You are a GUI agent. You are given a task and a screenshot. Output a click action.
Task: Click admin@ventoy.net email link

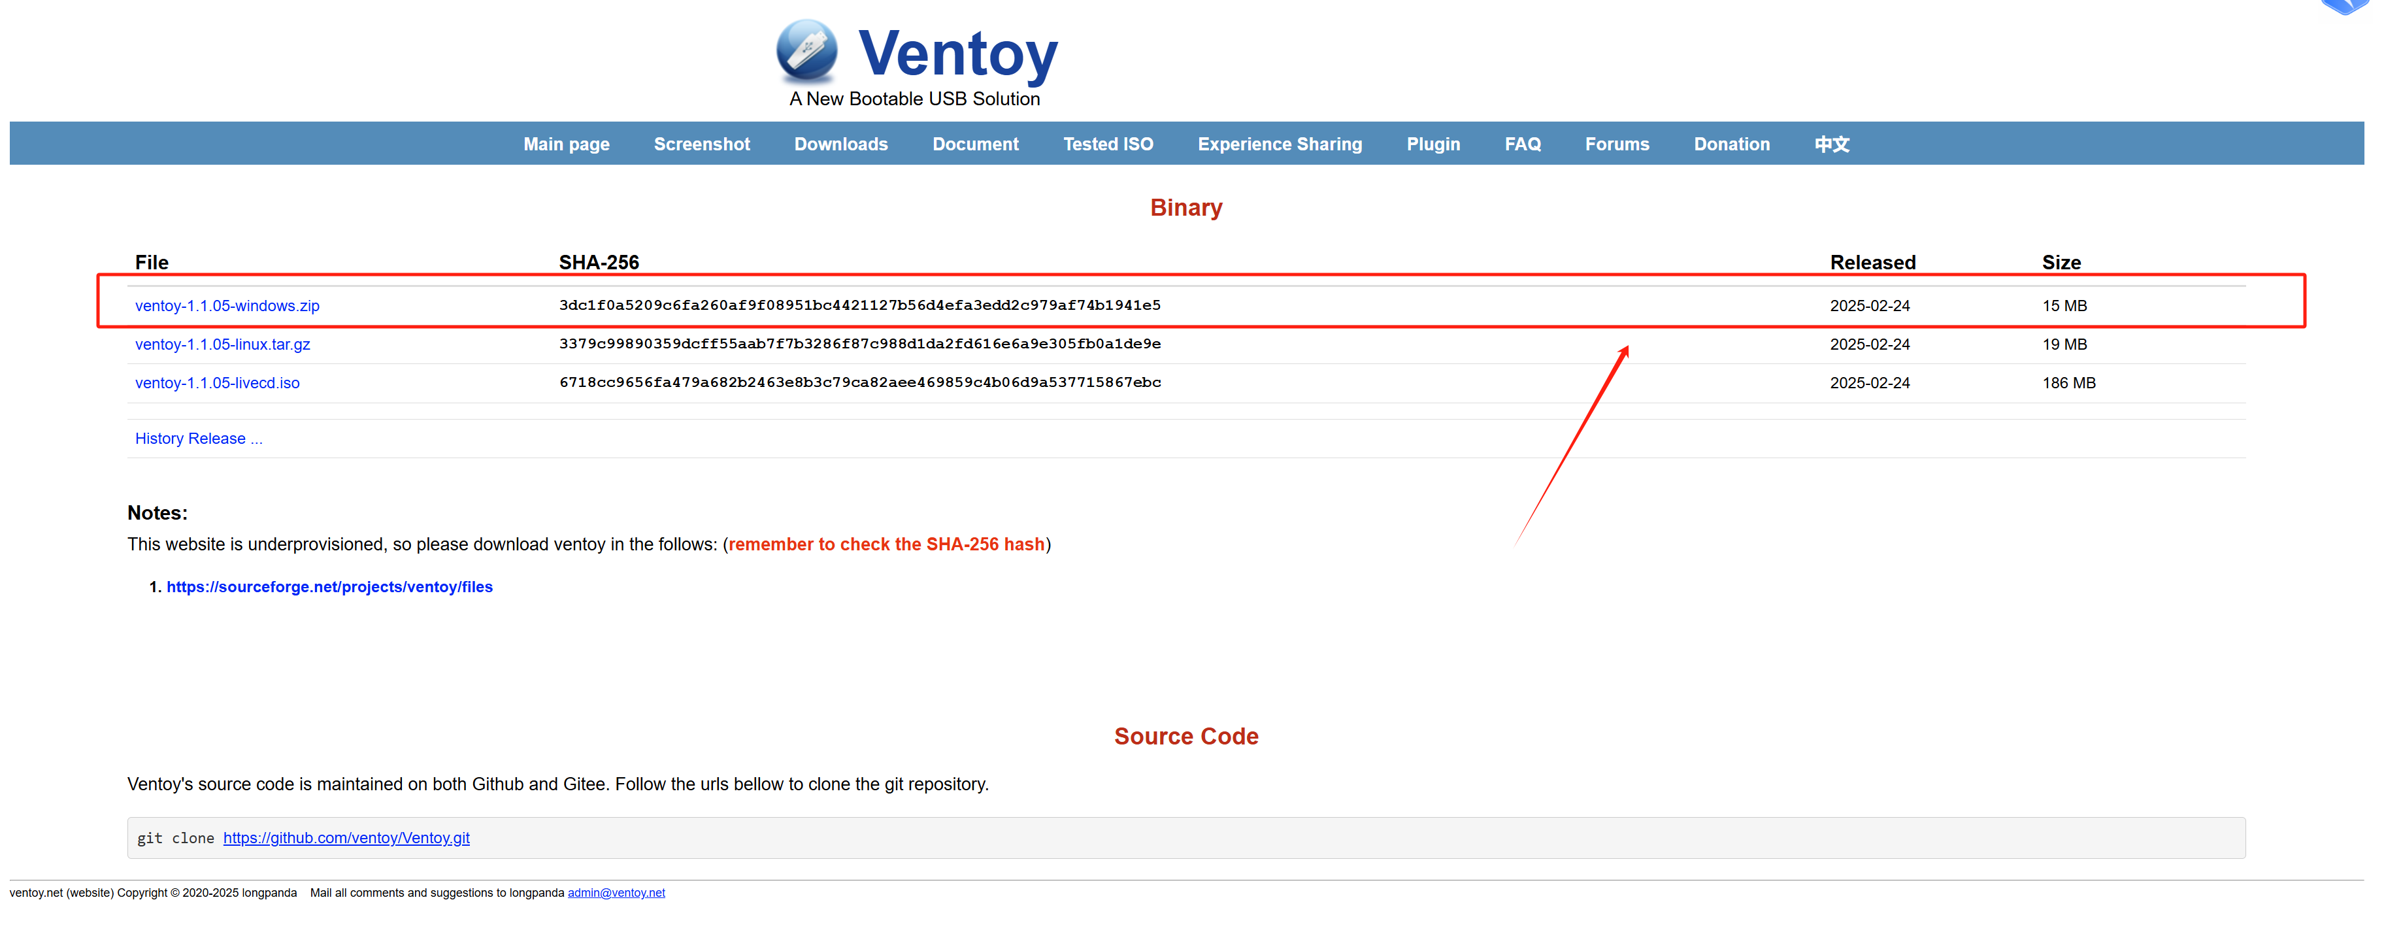pyautogui.click(x=616, y=892)
